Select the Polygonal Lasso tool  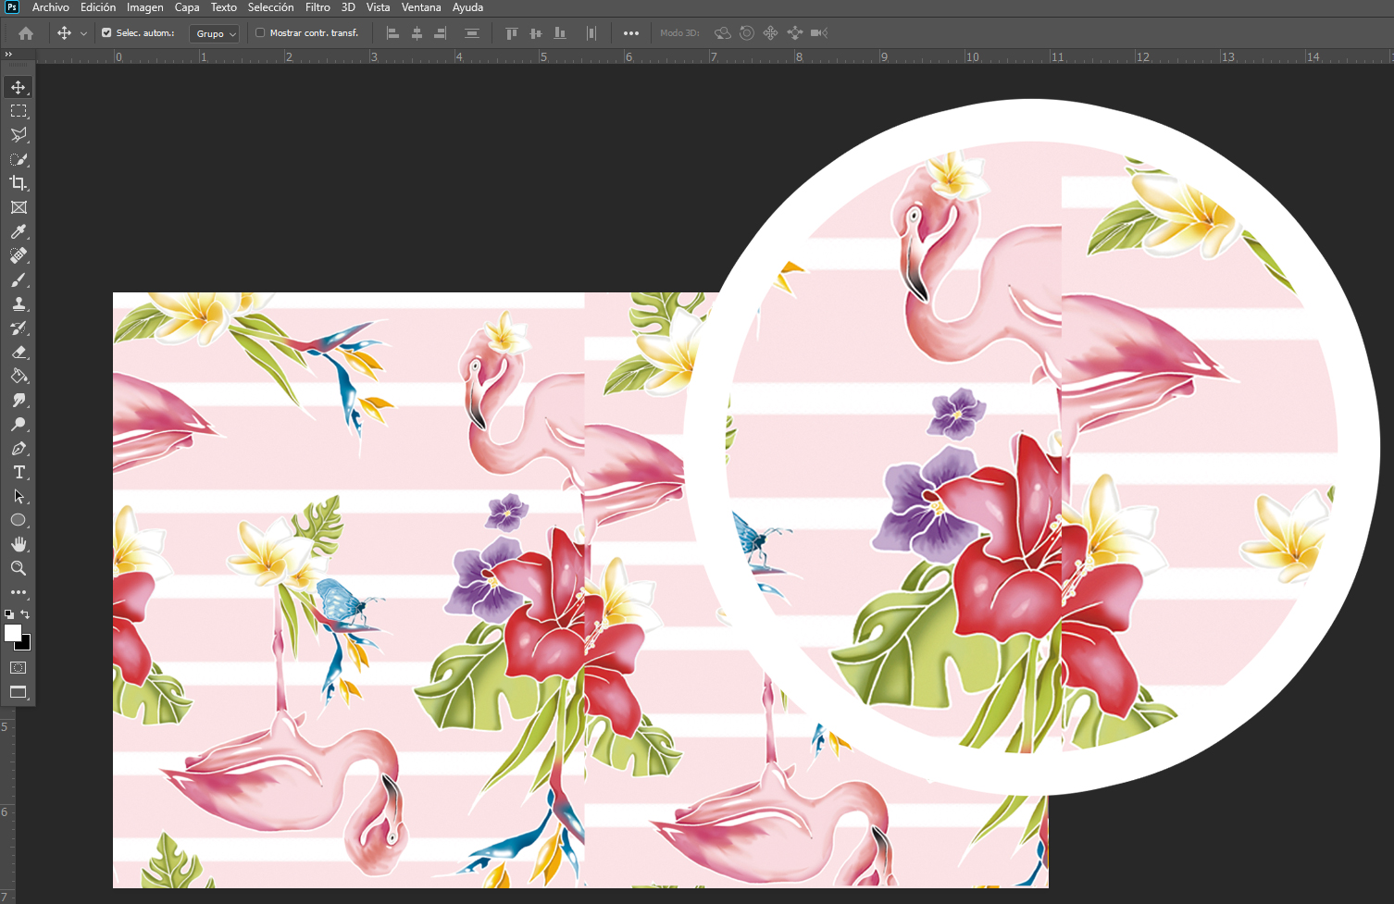(x=19, y=135)
